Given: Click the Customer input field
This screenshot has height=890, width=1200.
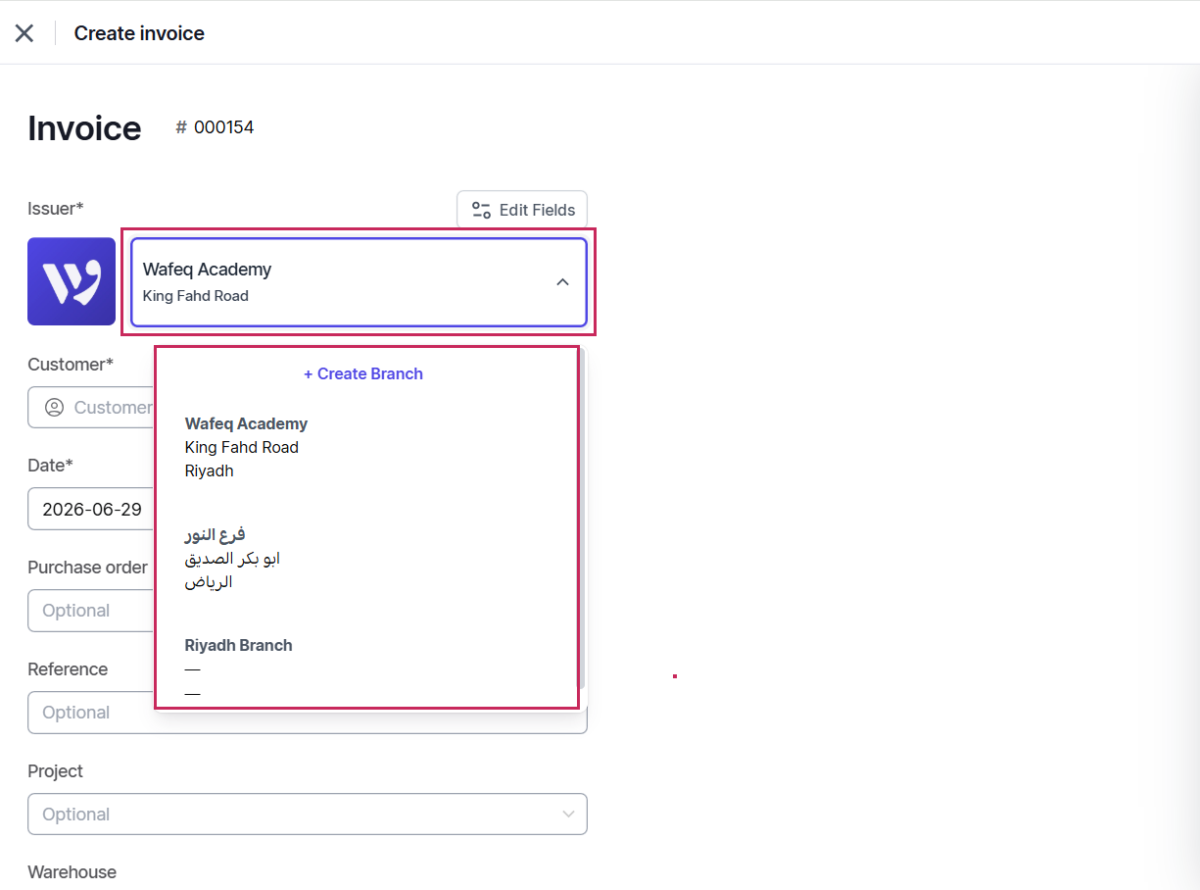Looking at the screenshot, I should click(91, 408).
